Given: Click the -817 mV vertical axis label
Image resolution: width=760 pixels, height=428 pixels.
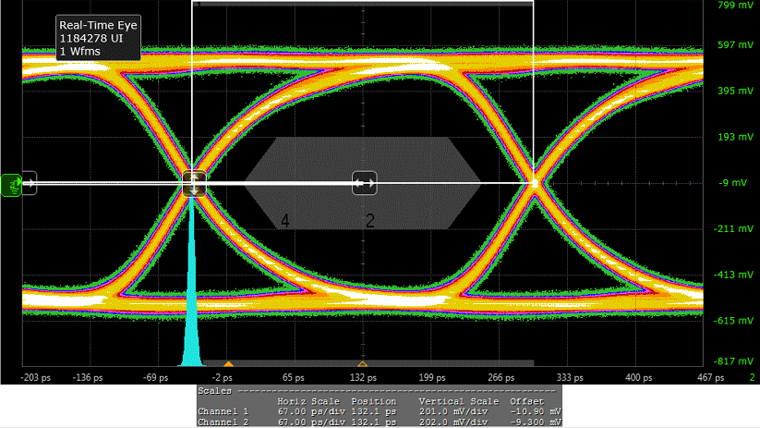Looking at the screenshot, I should (x=735, y=361).
